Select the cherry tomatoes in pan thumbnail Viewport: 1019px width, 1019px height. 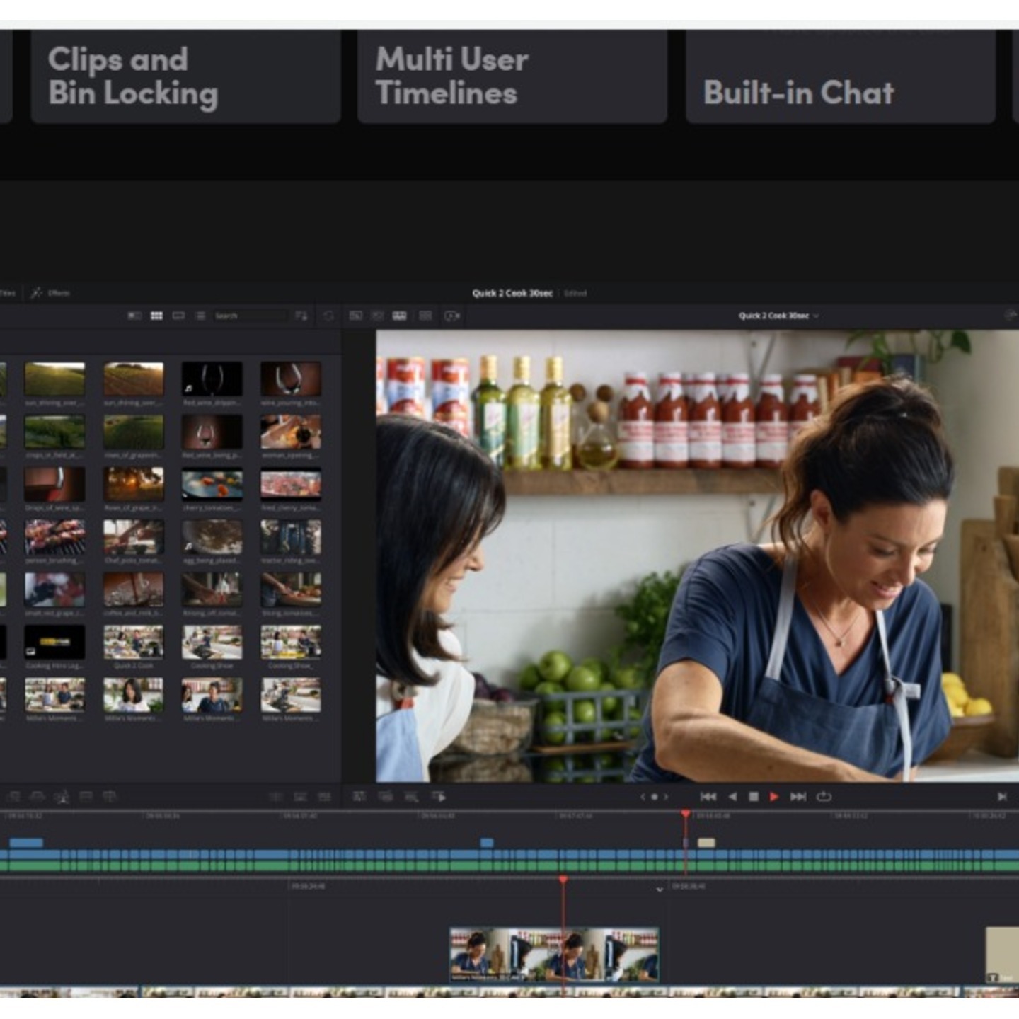click(x=212, y=485)
